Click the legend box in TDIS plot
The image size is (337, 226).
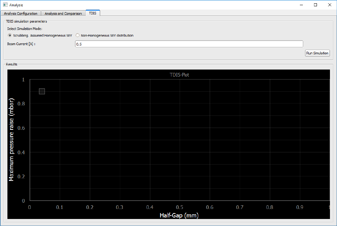[x=42, y=91]
